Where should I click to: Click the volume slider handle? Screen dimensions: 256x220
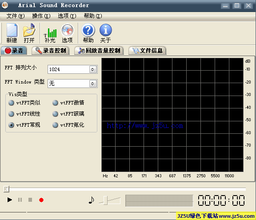tap(106, 200)
